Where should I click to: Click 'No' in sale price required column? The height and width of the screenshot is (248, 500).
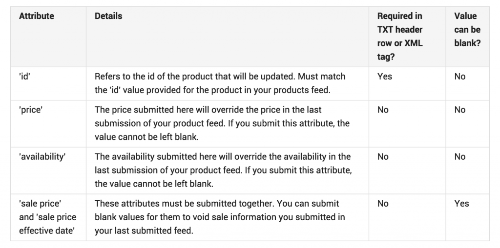(x=383, y=204)
